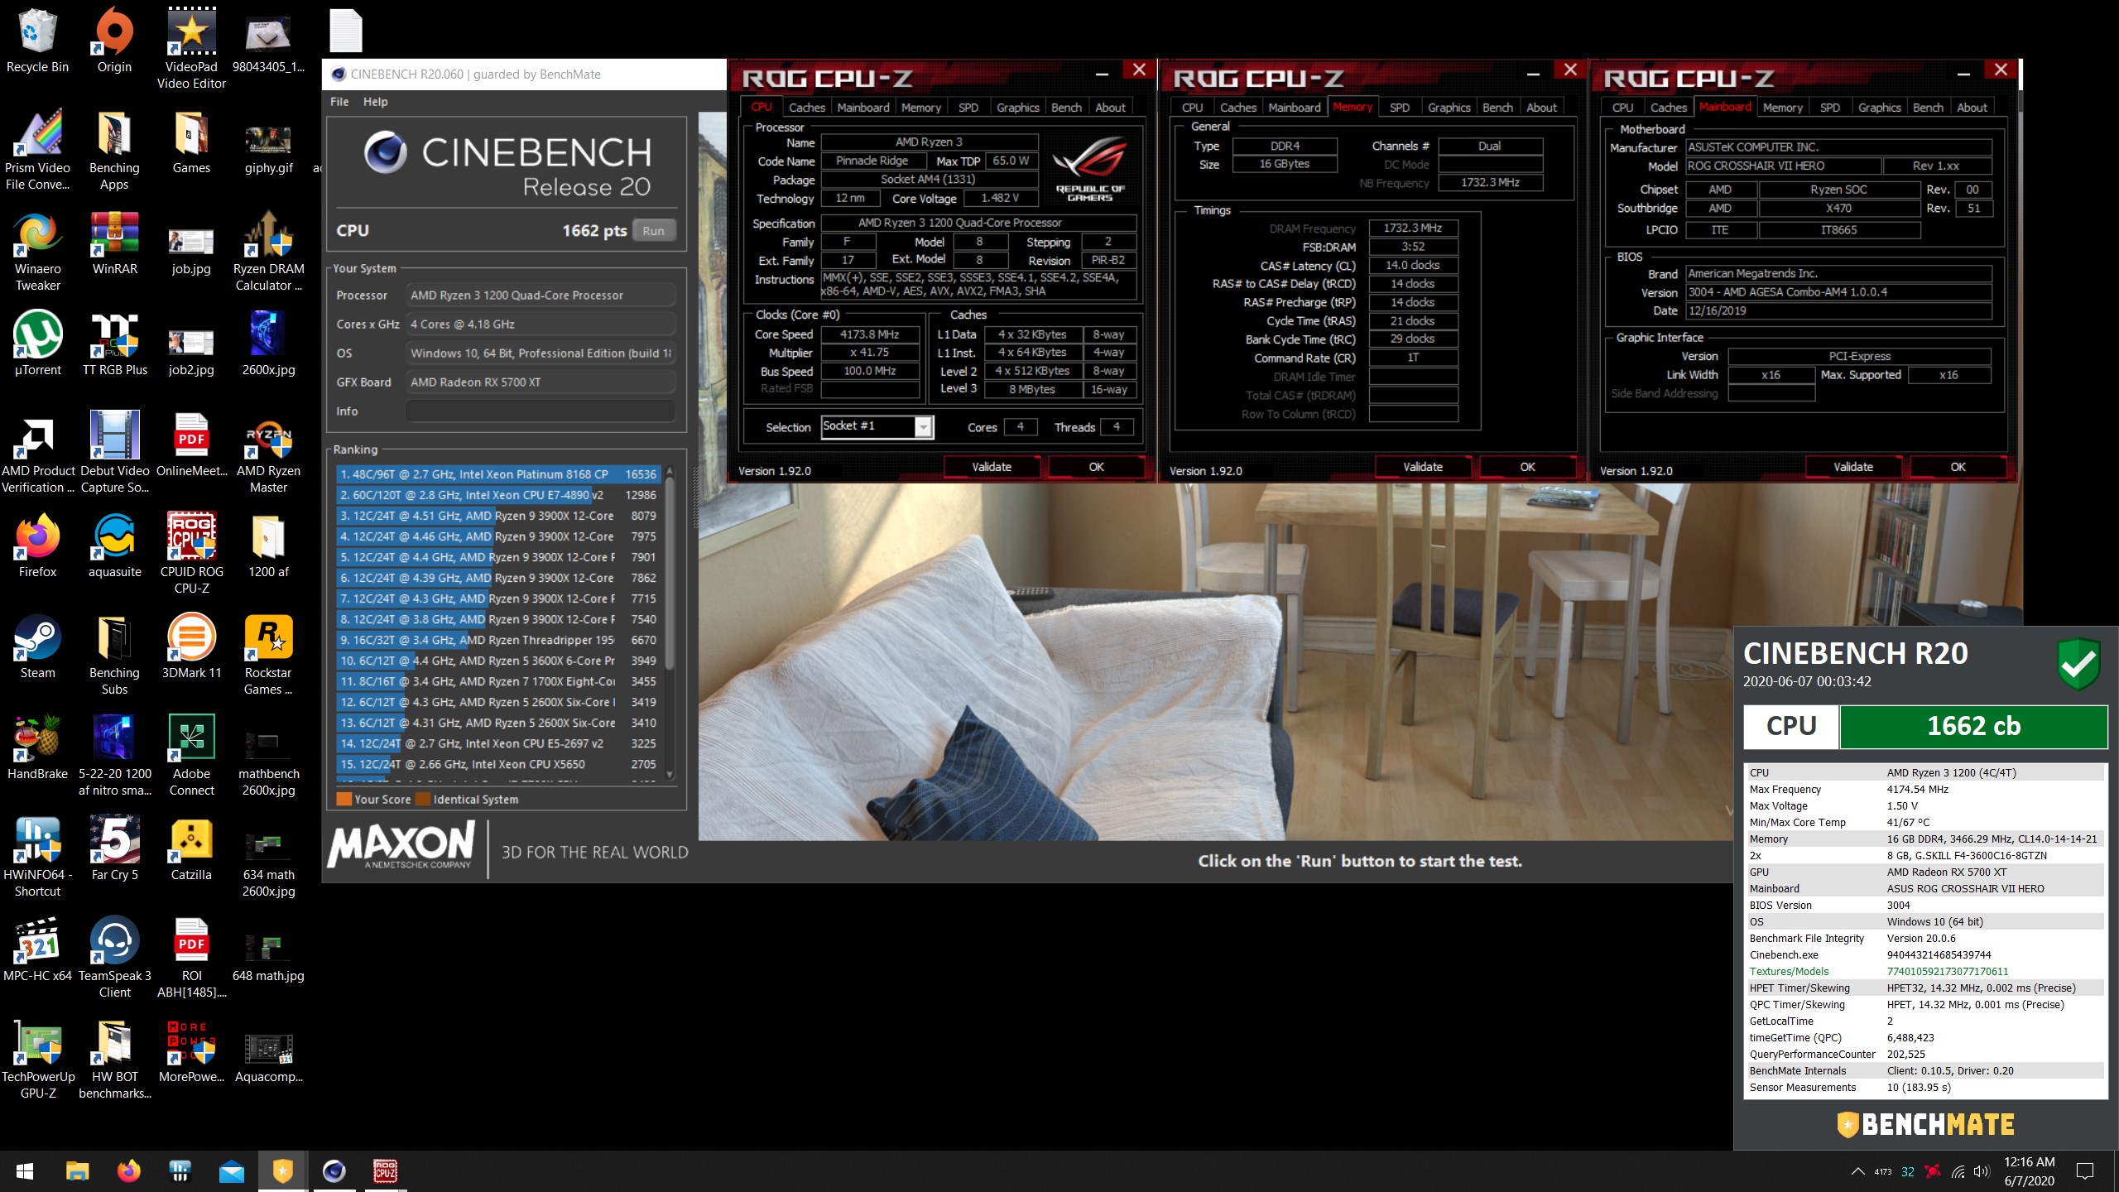Screen dimensions: 2119x1192
Task: Launch Catzilla benchmark icon
Action: point(191,848)
